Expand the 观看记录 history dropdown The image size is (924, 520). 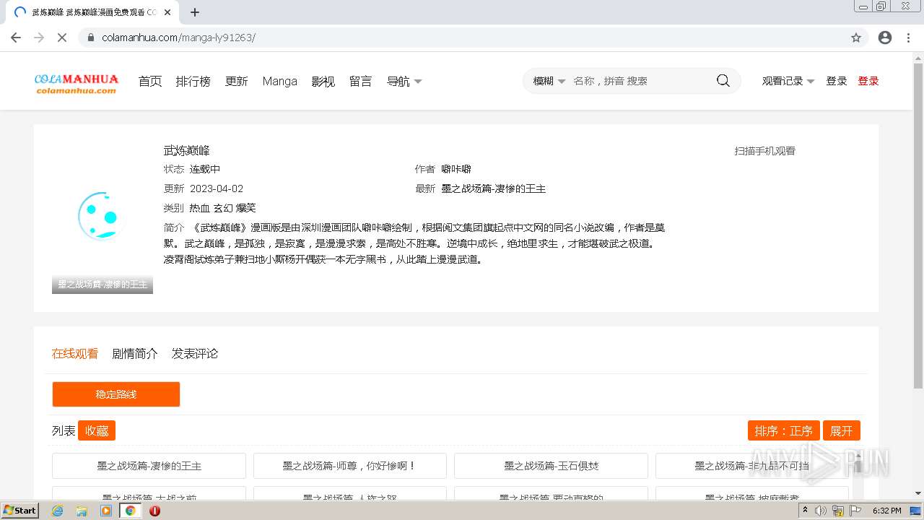tap(788, 81)
